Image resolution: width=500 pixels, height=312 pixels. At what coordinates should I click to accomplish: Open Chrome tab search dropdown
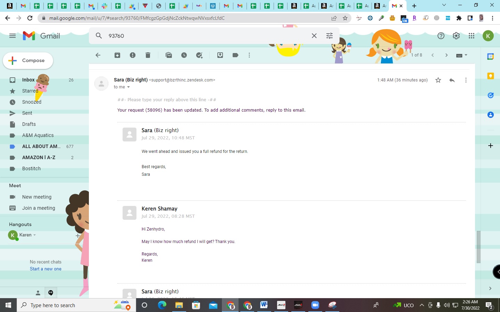coord(444,5)
